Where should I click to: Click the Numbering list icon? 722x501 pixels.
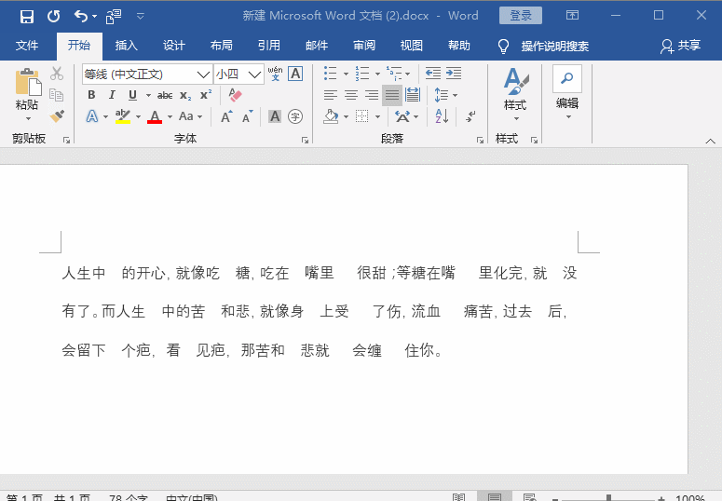(362, 74)
